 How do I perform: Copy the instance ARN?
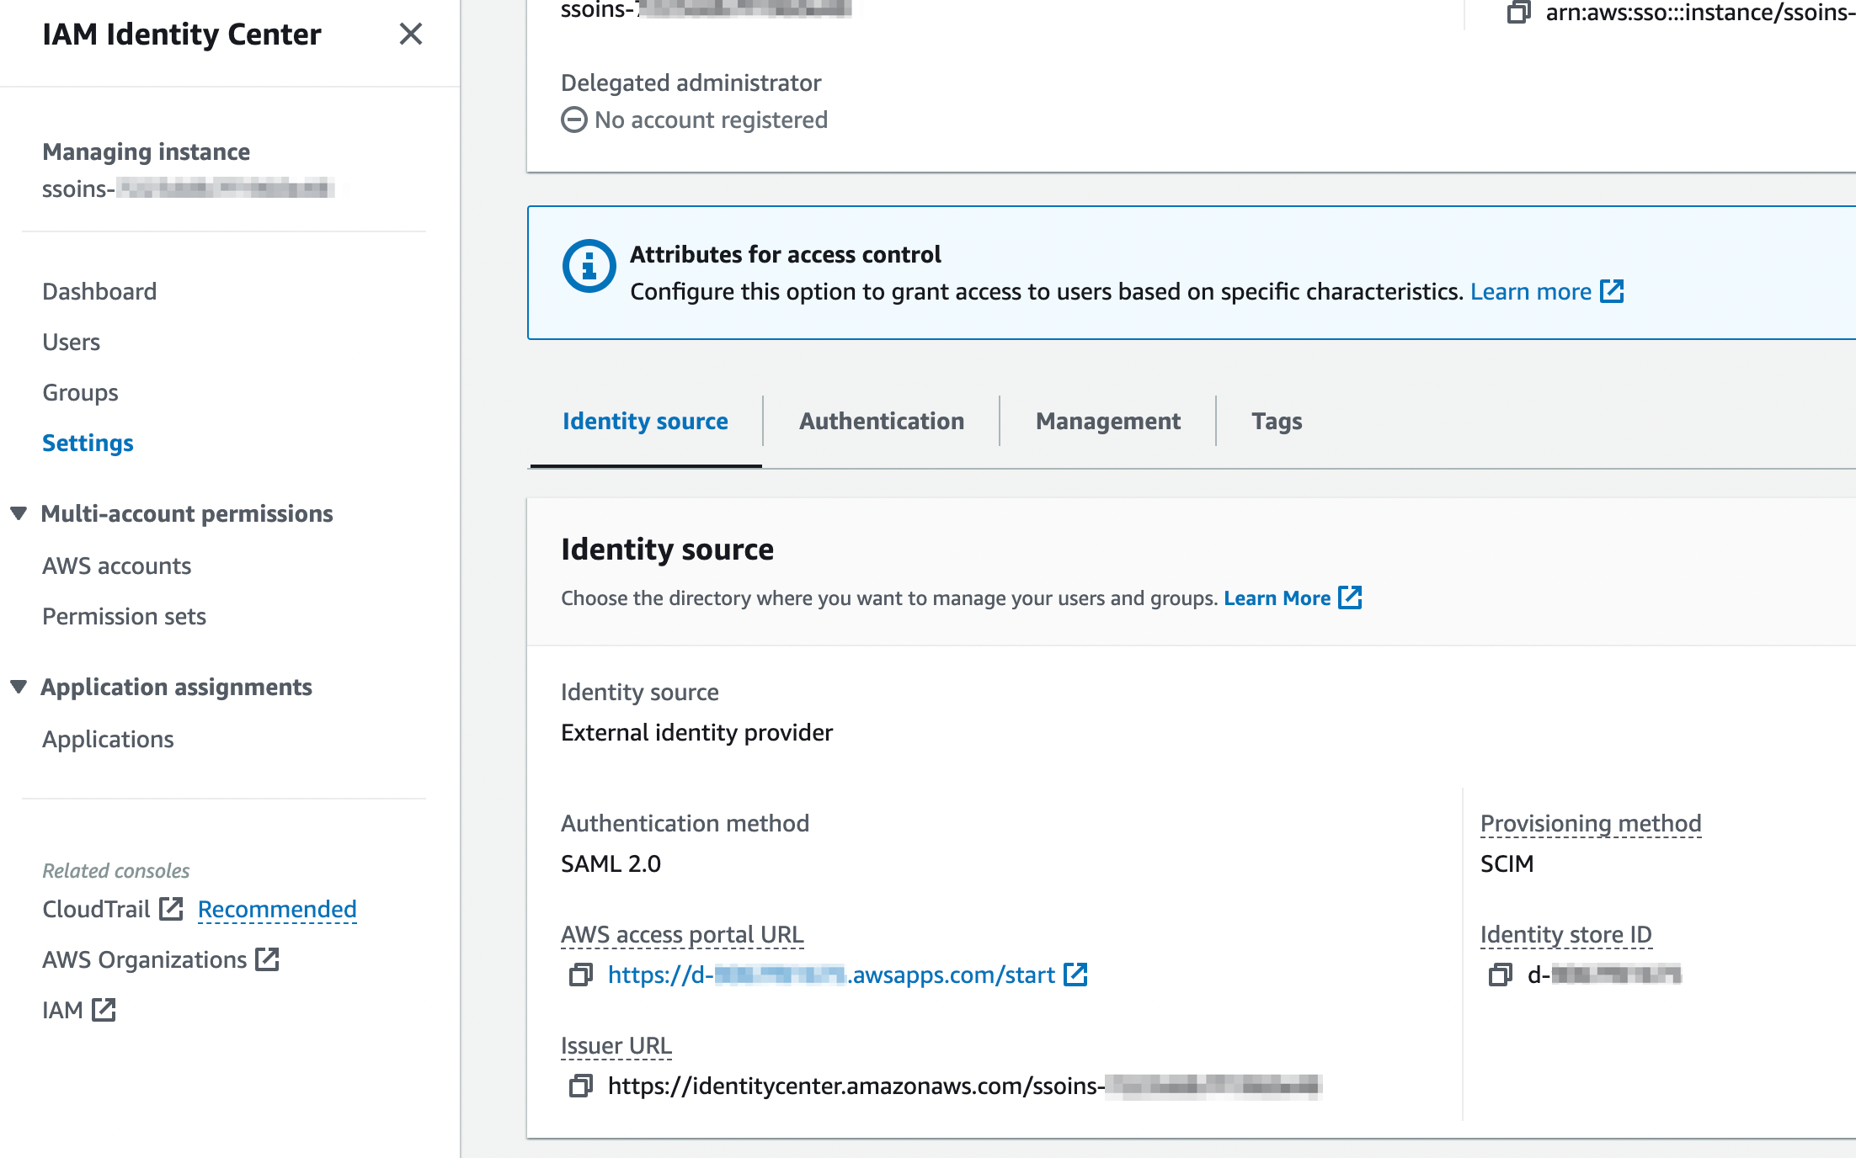(x=1519, y=13)
